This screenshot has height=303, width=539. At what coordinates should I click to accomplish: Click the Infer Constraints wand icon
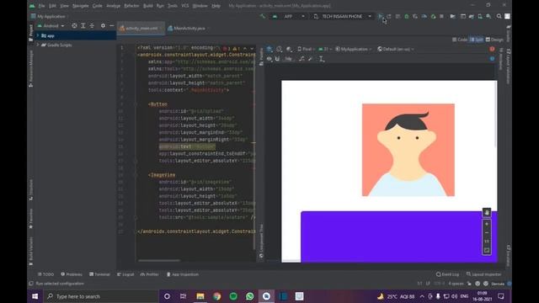coord(311,59)
